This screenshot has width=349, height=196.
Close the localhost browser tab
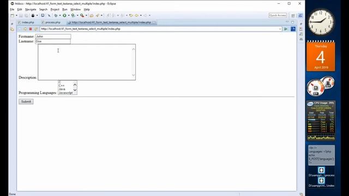154,22
